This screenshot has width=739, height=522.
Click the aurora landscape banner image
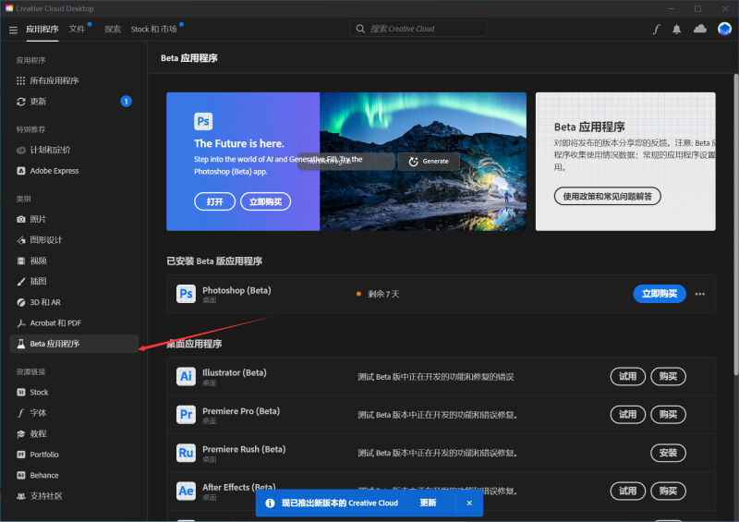click(x=423, y=162)
